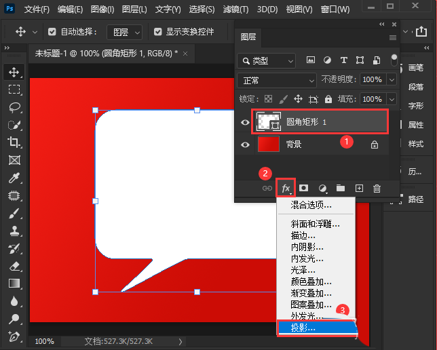
Task: Create a new layer
Action: pos(359,189)
